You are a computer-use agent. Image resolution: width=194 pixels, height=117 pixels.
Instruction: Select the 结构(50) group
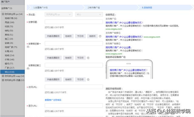(x=9, y=31)
